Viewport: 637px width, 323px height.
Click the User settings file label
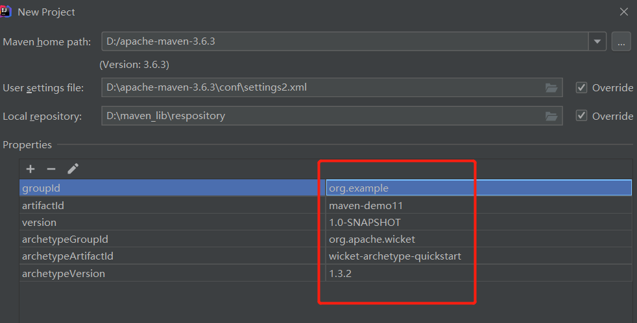coord(43,88)
